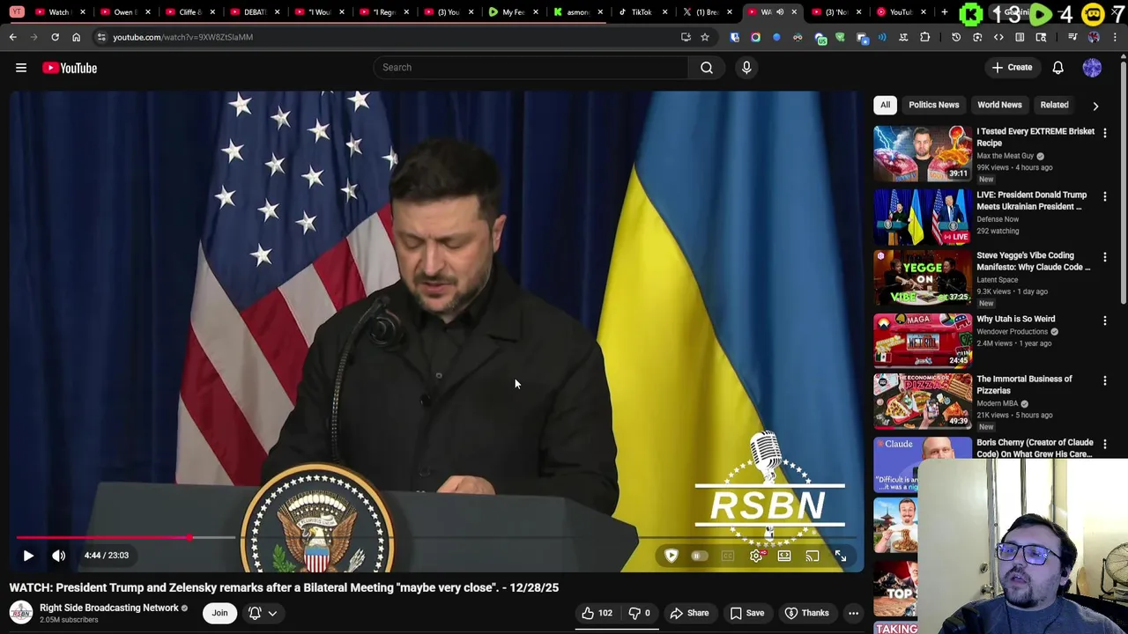Open options for Steve Yegge's Vibe Coding video
Image resolution: width=1128 pixels, height=634 pixels.
tap(1104, 256)
